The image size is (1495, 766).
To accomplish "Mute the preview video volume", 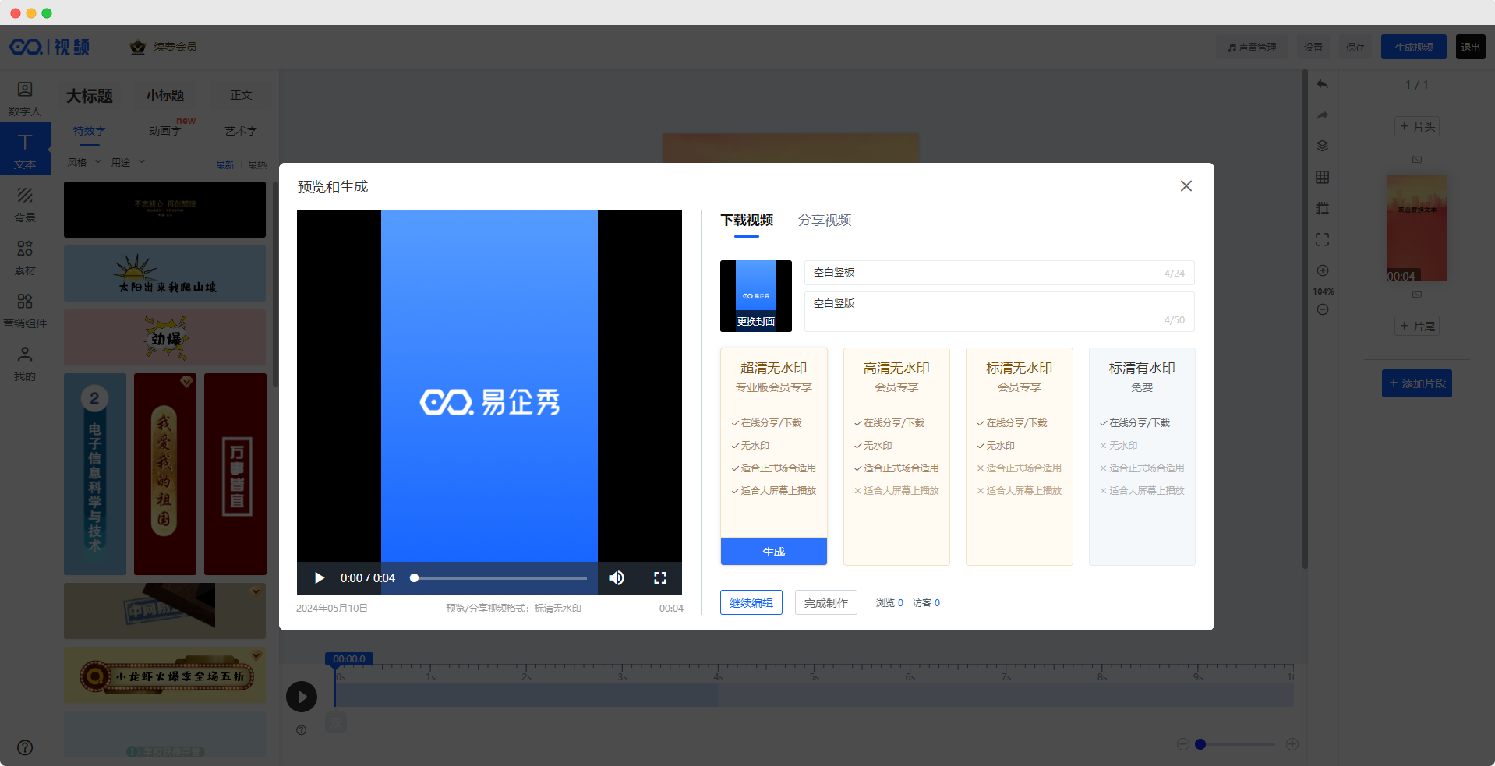I will pyautogui.click(x=617, y=578).
